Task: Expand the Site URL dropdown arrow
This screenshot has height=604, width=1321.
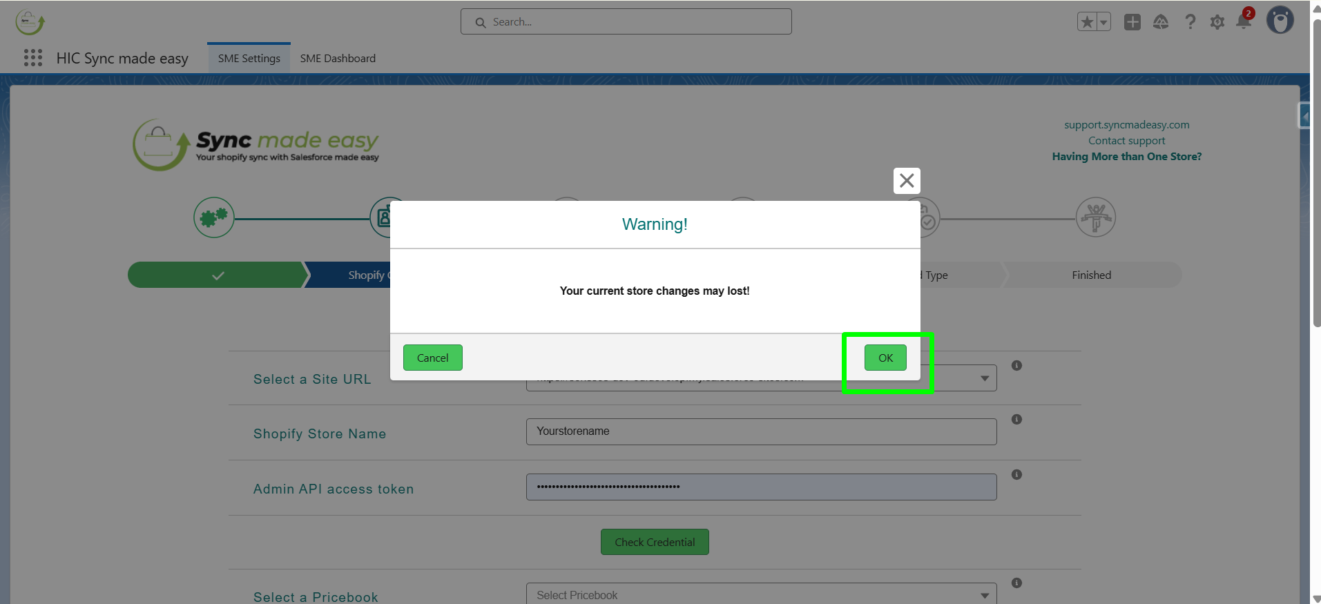Action: click(x=985, y=378)
